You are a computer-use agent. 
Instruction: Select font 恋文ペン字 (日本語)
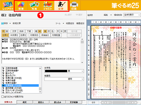[x=14, y=90]
